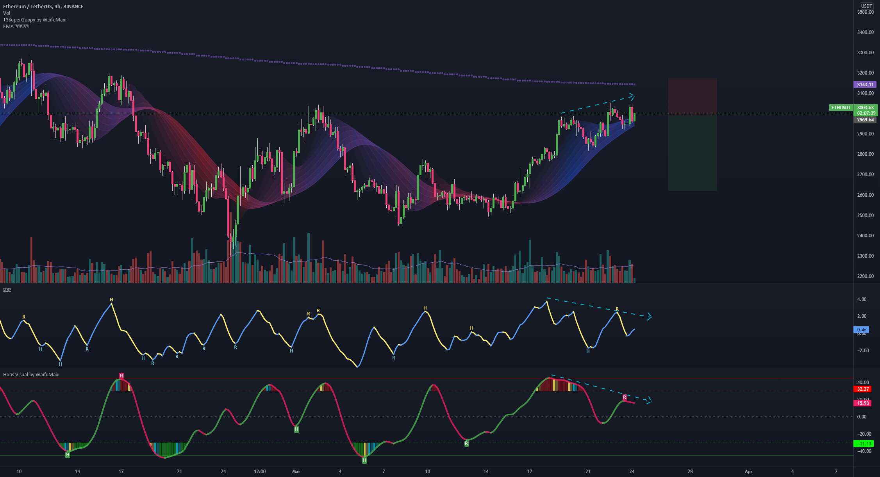Click the pink H marker in Haos pane
The image size is (880, 477).
coord(121,376)
